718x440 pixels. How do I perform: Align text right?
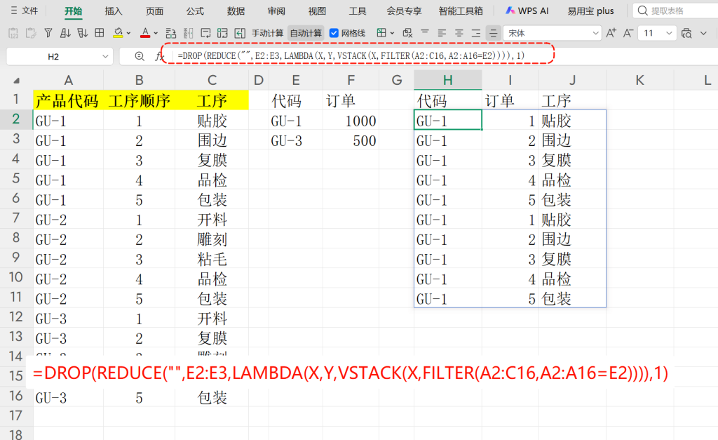476,33
